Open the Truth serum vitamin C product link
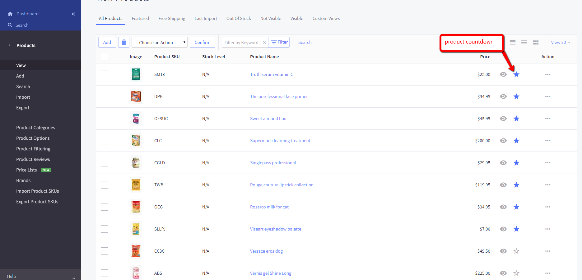Screen dimensions: 582x280 point(272,74)
